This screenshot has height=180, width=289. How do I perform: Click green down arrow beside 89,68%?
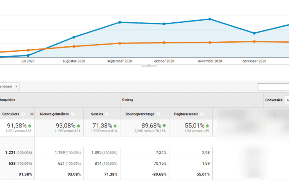tap(163, 125)
